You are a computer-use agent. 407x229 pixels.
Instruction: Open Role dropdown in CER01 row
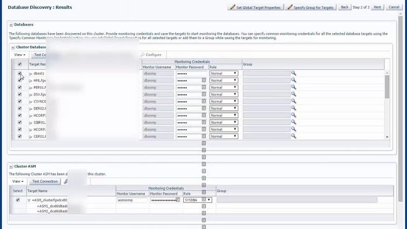coord(224,136)
